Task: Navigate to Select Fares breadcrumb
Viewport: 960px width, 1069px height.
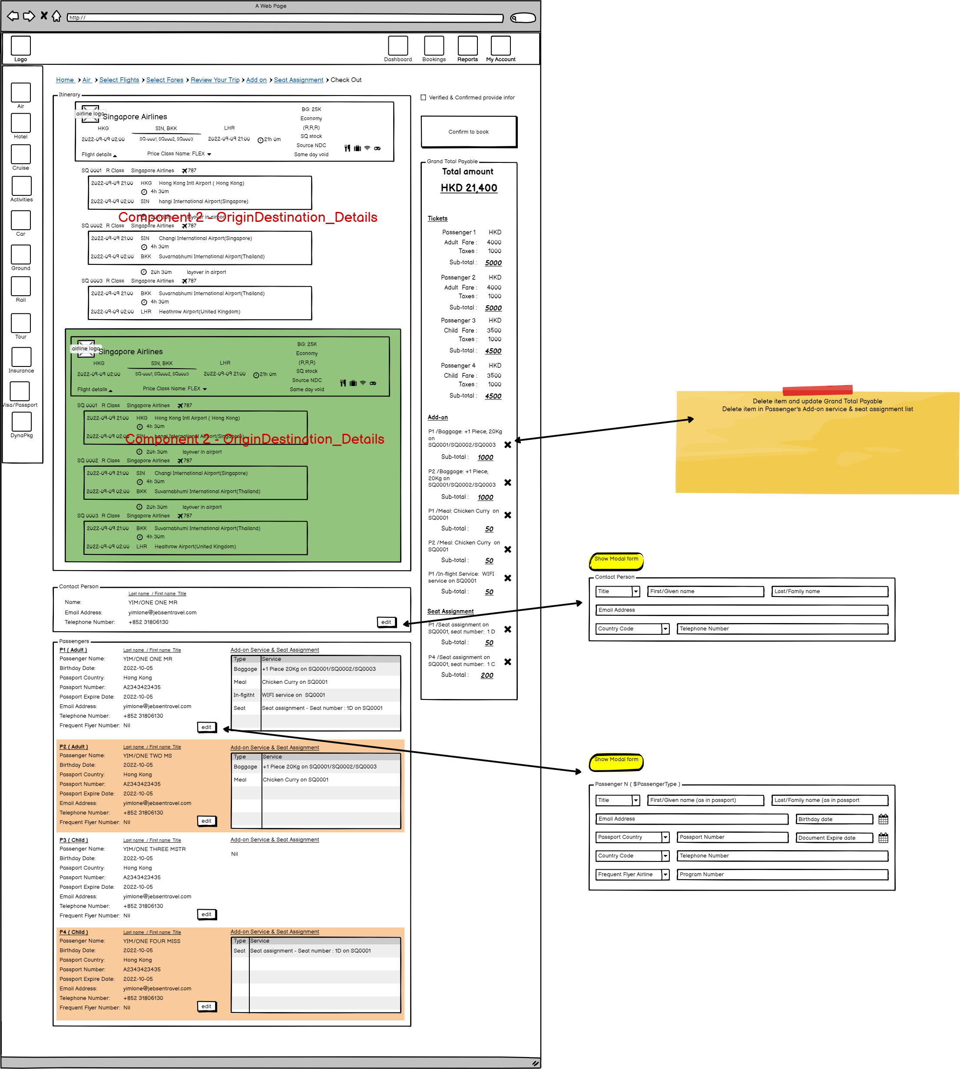Action: 165,80
